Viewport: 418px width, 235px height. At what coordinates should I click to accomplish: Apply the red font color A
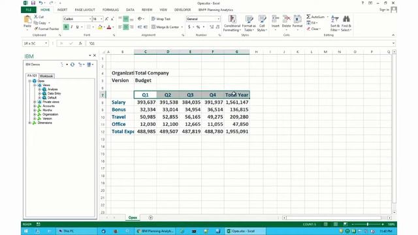pos(109,27)
